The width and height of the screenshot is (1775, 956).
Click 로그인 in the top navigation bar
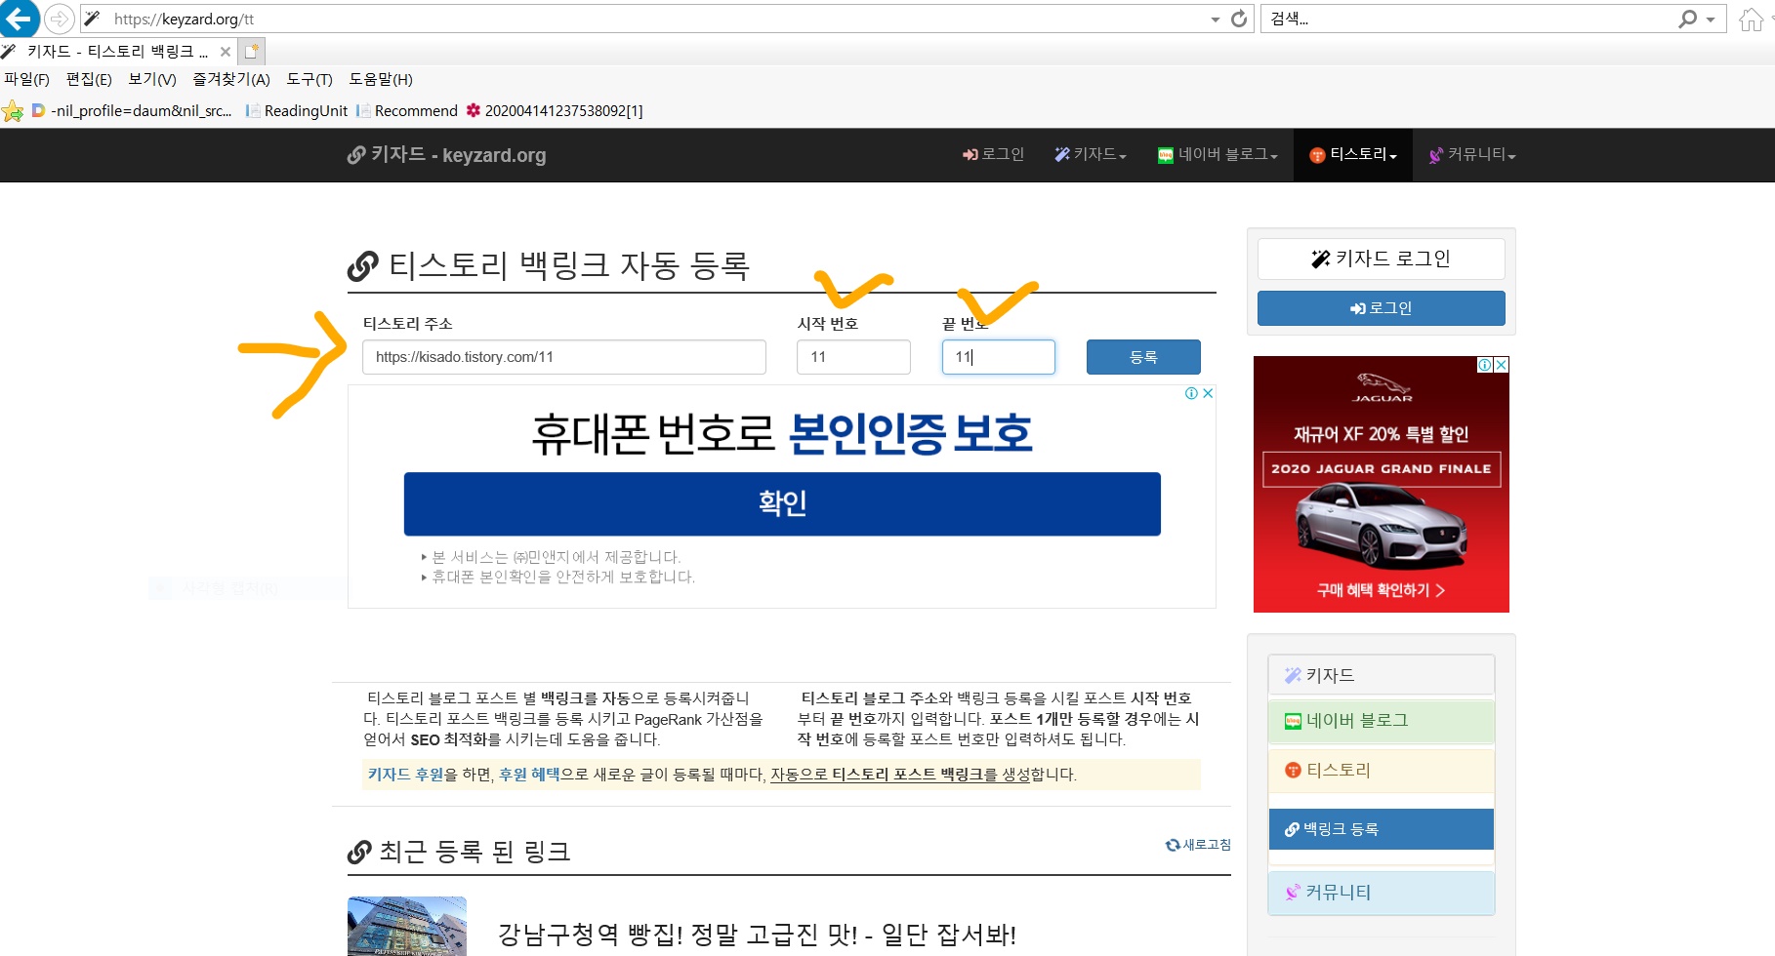[x=993, y=154]
